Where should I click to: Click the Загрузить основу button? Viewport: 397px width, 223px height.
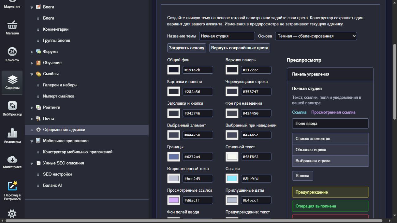(187, 48)
